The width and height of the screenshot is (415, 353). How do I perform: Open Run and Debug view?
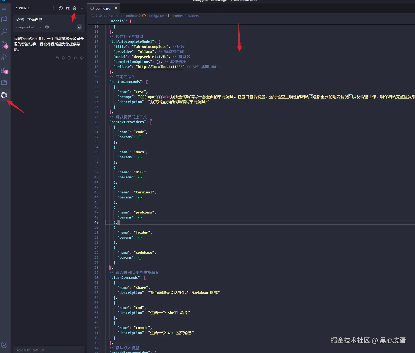coord(4,57)
